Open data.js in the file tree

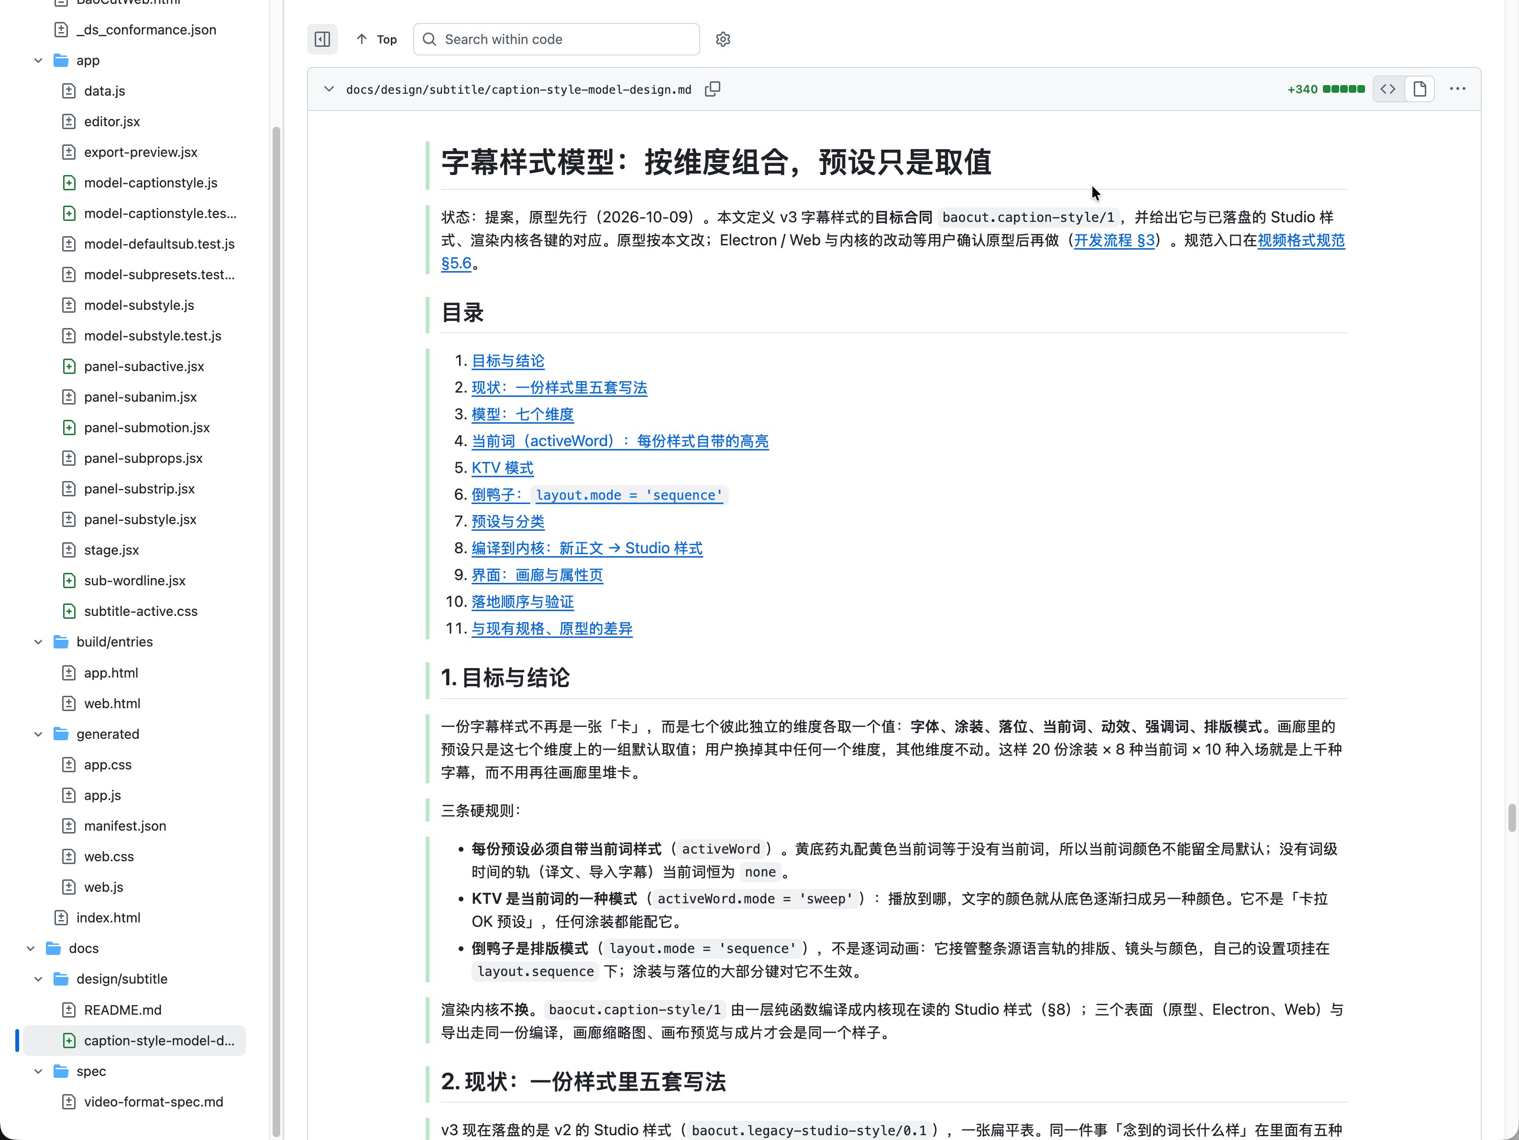click(104, 91)
